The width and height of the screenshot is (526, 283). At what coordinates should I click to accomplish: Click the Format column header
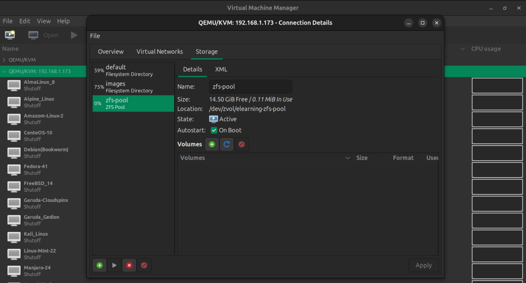(403, 158)
